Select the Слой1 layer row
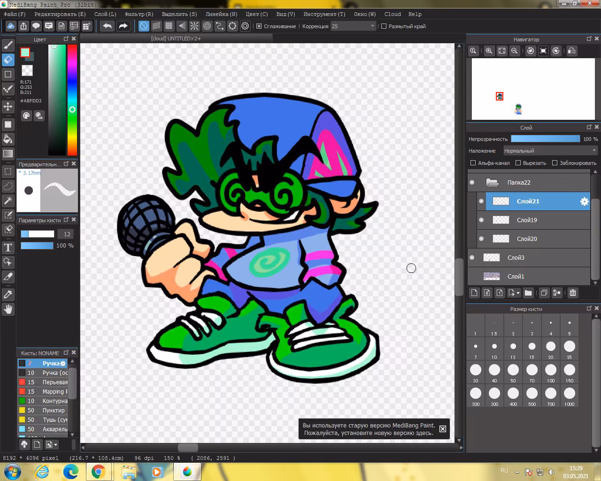The width and height of the screenshot is (601, 481). pyautogui.click(x=529, y=276)
